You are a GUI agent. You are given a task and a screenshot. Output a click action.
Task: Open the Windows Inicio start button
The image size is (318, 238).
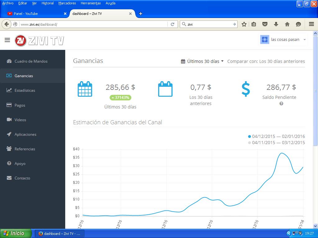click(x=16, y=233)
